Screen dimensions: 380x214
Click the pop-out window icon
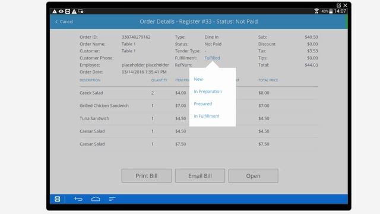coord(338,5)
